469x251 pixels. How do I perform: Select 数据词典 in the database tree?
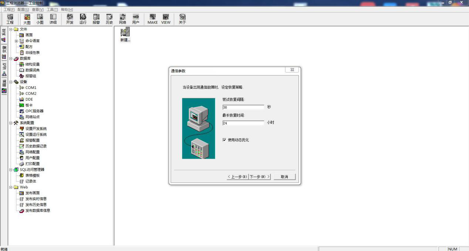[32, 70]
